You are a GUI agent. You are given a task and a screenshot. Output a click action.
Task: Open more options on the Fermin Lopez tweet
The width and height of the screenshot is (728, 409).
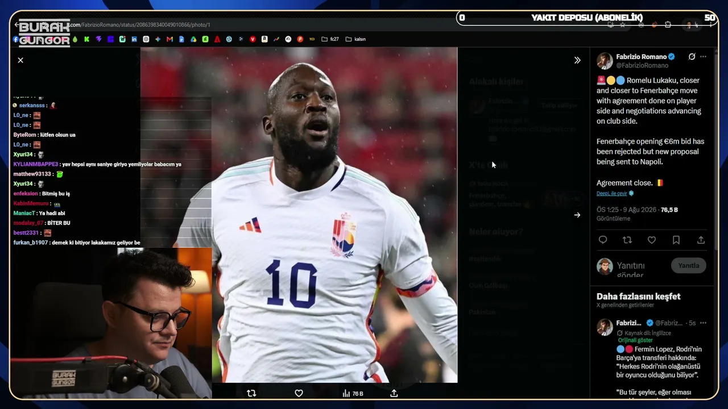tap(704, 323)
